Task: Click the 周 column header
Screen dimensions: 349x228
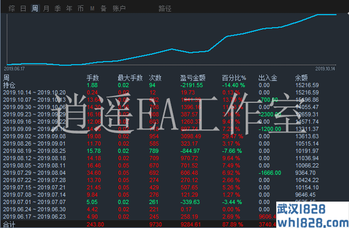Action: (6, 78)
